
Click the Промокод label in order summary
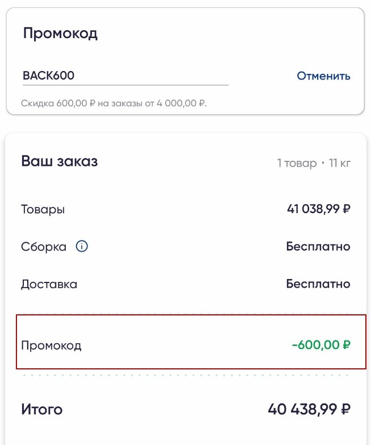pos(51,345)
